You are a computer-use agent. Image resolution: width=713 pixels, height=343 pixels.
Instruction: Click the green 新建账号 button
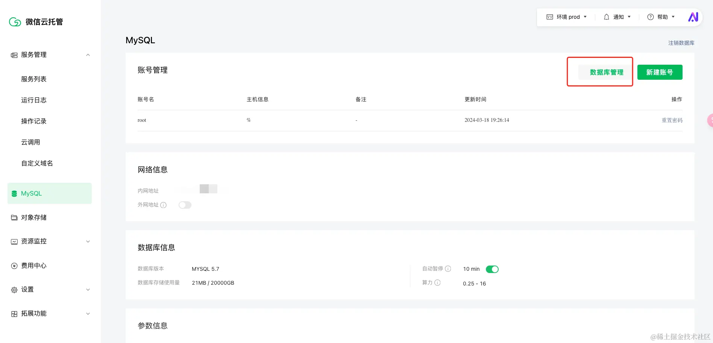coord(660,72)
